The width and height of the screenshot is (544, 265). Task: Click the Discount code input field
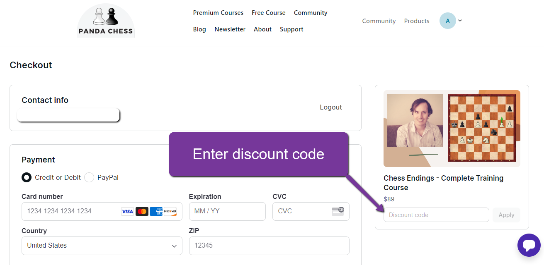pos(436,215)
